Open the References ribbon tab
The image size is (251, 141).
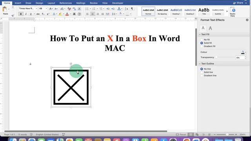(x=65, y=3)
